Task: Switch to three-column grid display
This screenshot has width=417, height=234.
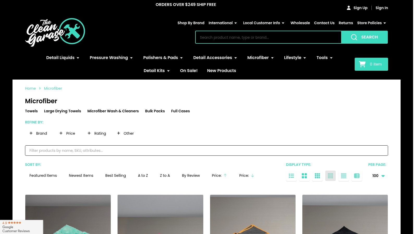Action: click(317, 176)
